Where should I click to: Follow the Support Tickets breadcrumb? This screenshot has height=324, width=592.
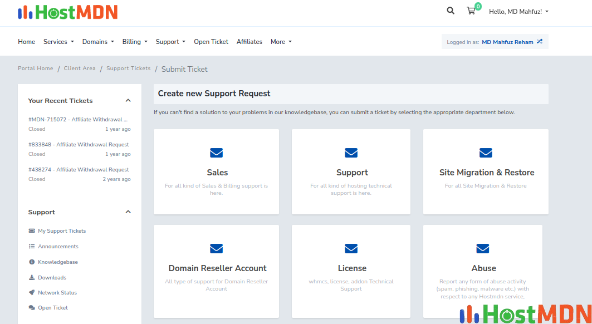(x=128, y=68)
